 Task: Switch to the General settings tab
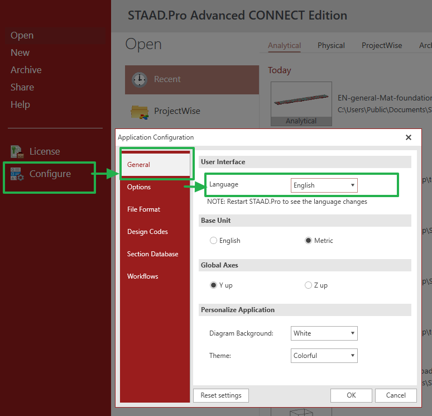(x=155, y=165)
